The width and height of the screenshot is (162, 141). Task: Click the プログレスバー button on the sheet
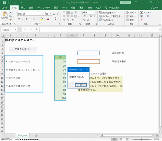(x=23, y=49)
